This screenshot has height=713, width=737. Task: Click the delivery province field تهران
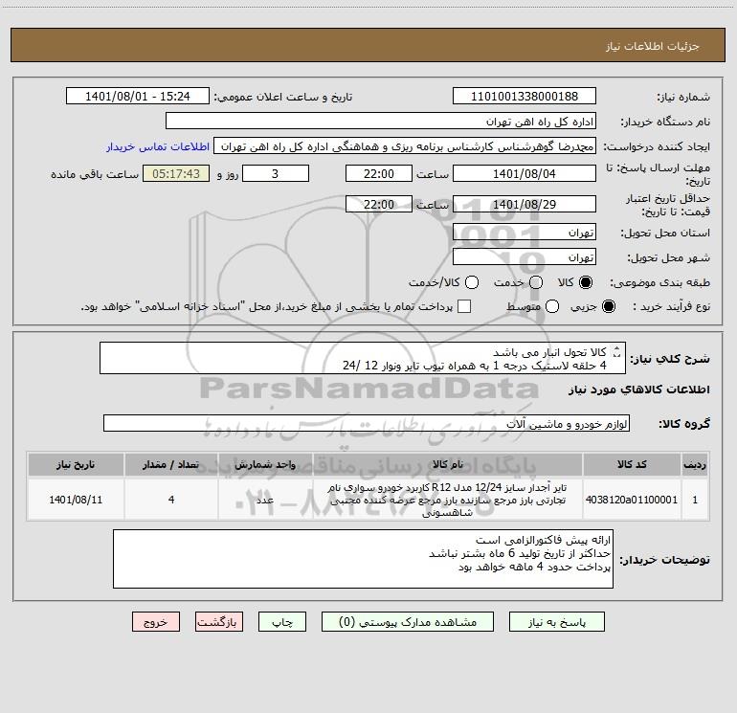(x=525, y=232)
